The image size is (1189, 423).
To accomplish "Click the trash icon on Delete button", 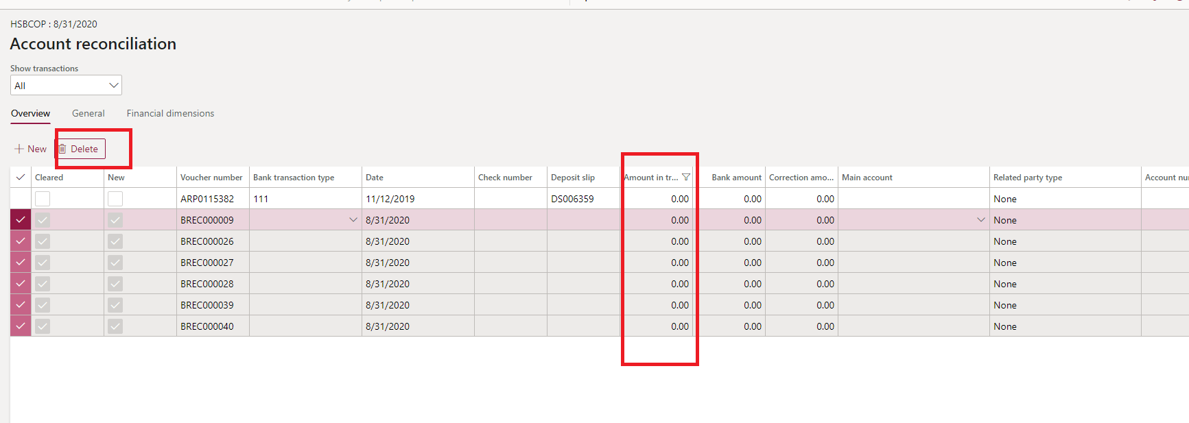I will point(62,149).
